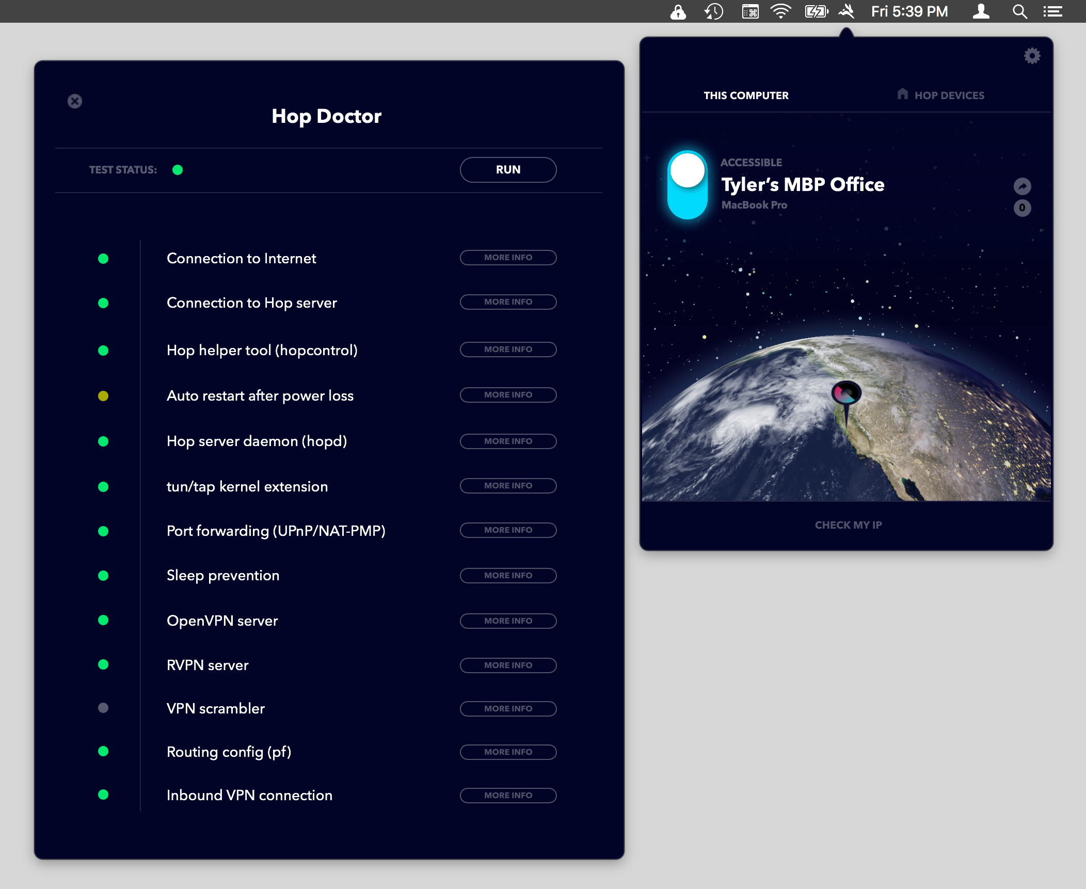Open the lock icon in the menu bar
Viewport: 1086px width, 889px height.
point(678,11)
